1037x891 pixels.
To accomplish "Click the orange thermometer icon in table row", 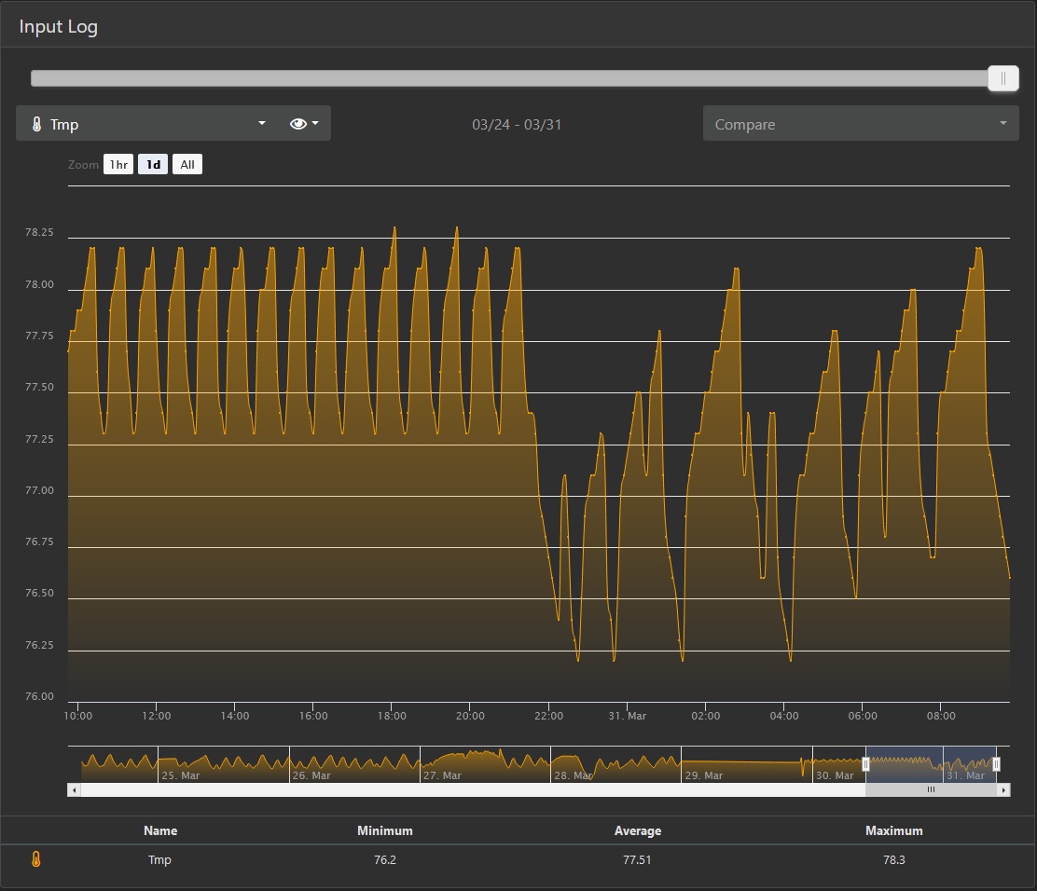I will click(36, 859).
